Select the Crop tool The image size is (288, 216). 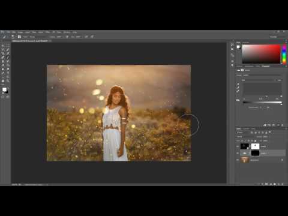(3, 53)
